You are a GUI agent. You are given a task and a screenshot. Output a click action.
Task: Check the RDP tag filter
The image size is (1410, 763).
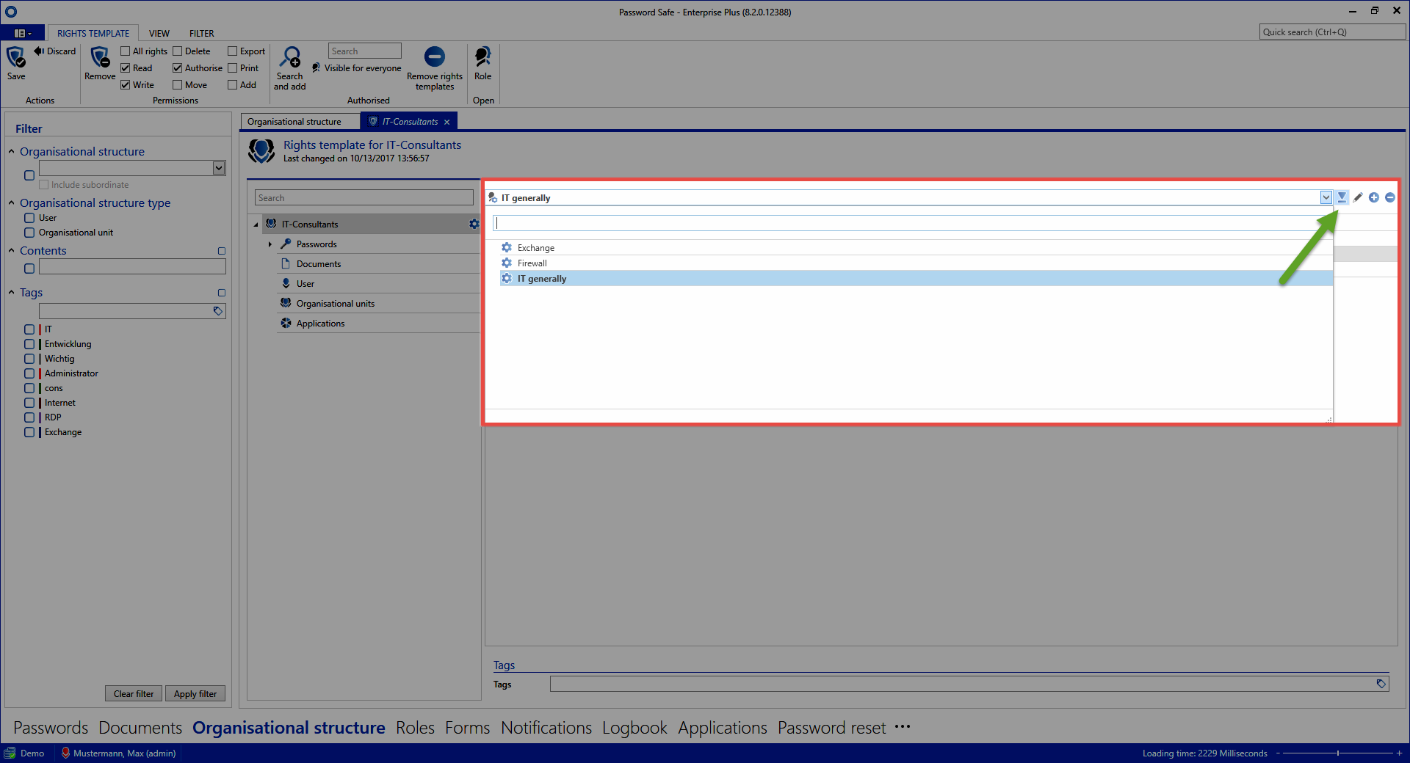point(29,417)
